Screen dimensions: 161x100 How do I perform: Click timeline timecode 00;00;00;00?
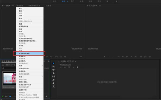65,65
